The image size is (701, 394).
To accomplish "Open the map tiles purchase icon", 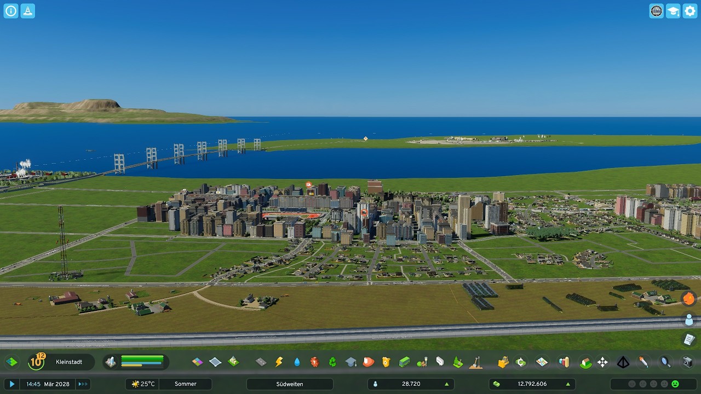I will [12, 362].
